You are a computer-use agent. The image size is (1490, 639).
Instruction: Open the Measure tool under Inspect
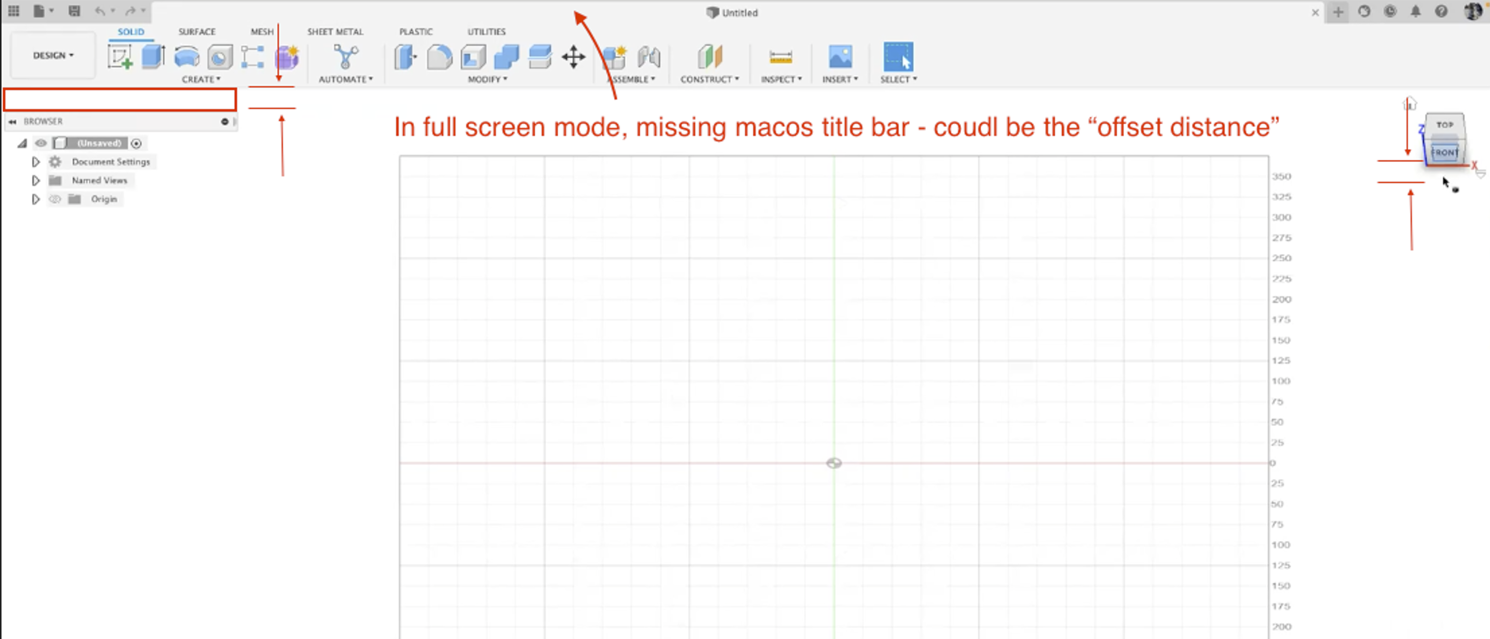point(780,57)
